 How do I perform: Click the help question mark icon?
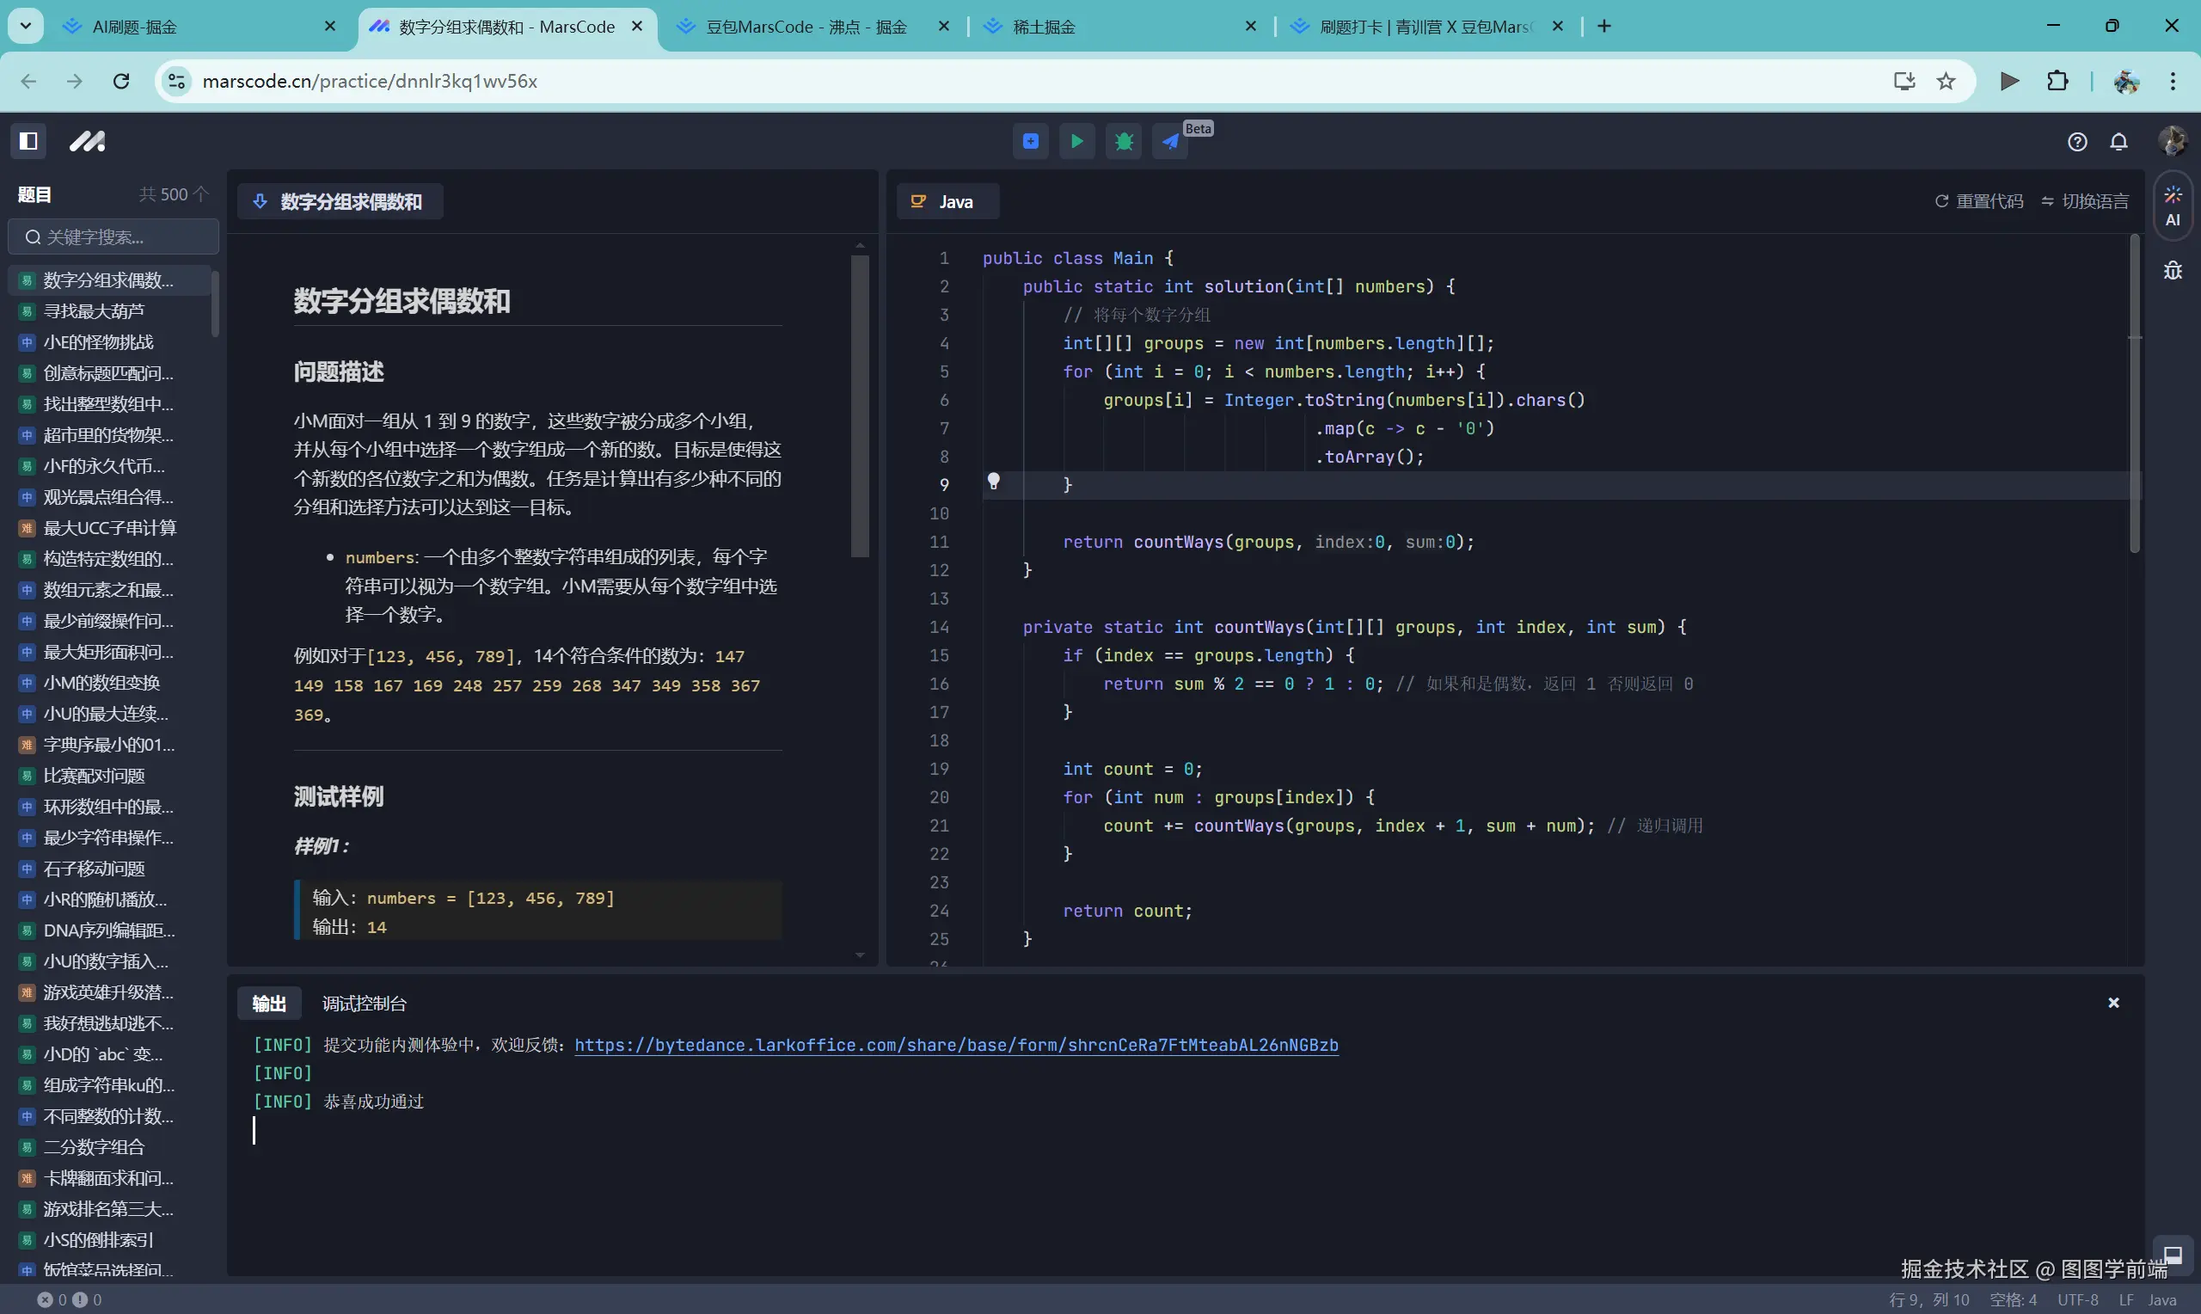point(2077,142)
